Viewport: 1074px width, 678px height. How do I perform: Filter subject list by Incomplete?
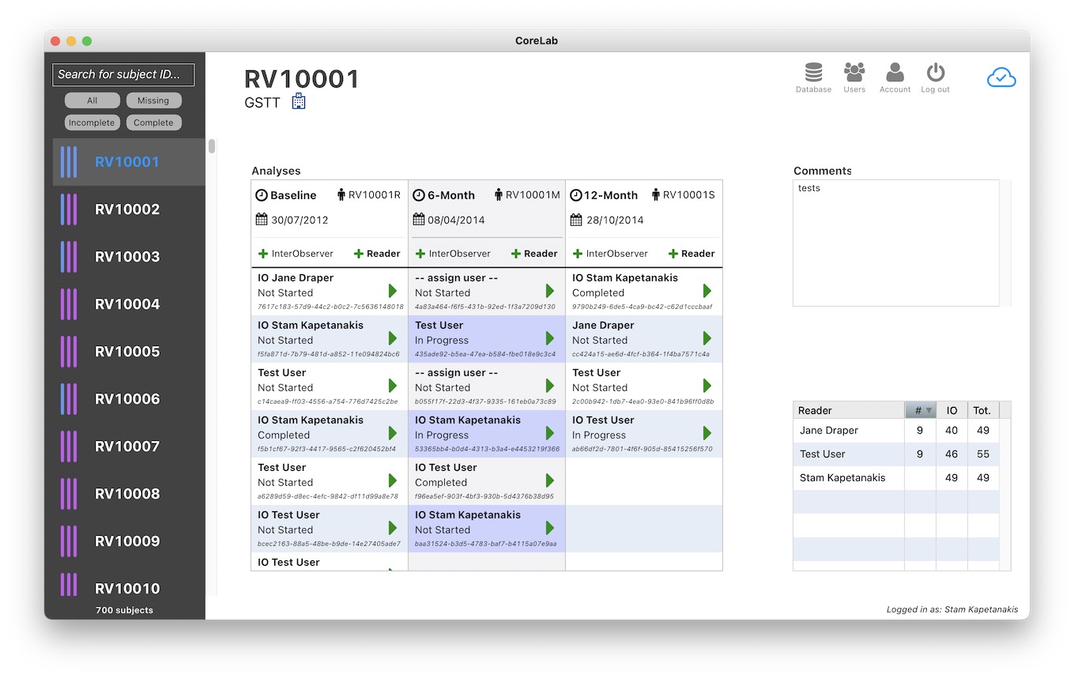point(92,122)
